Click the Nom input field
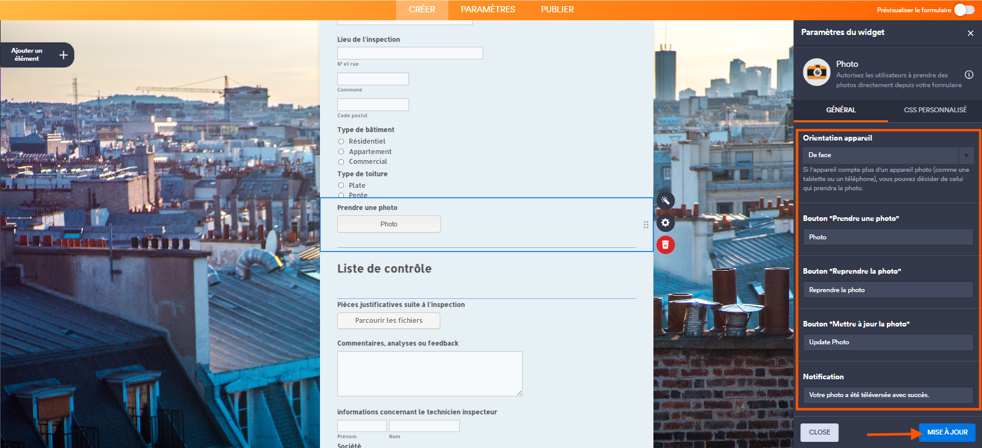 (424, 426)
